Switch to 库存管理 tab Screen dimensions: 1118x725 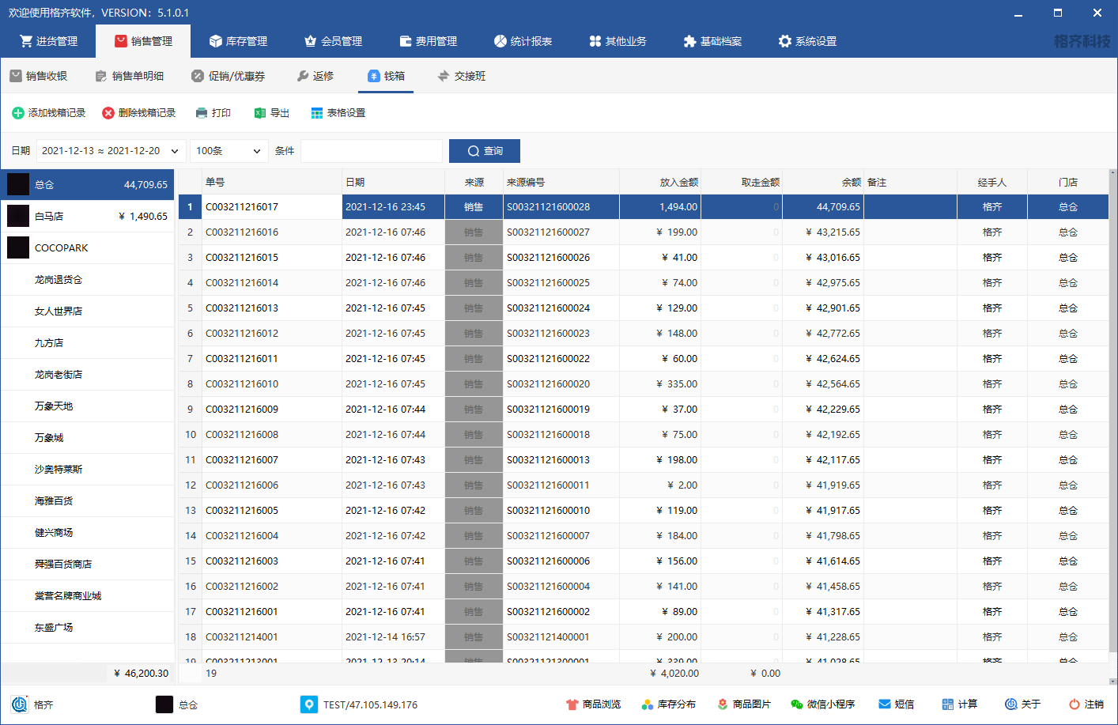(x=238, y=41)
